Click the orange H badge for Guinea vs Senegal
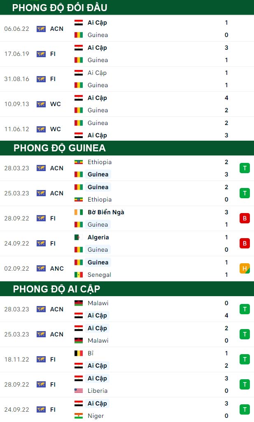 [245, 268]
